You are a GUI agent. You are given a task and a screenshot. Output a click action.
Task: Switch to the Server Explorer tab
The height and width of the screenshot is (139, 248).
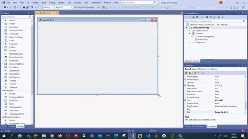click(8, 126)
